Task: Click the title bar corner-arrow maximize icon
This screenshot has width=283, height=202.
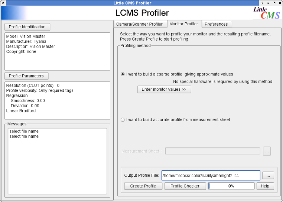Action: [x=274, y=3]
